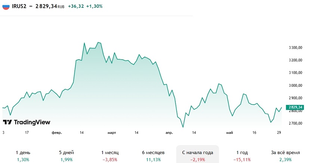Image resolution: width=309 pixels, height=163 pixels.
Task: Click the "май" date axis marker
Action: tap(230, 132)
